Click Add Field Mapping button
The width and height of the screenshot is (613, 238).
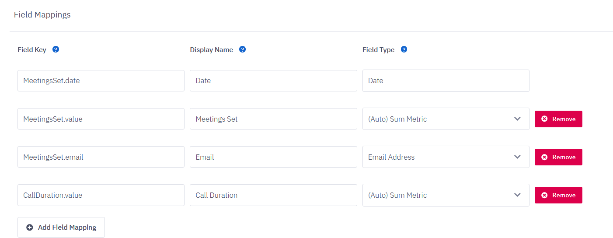click(61, 227)
